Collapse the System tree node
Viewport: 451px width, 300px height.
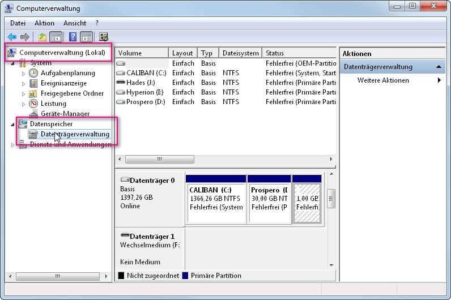tap(13, 63)
